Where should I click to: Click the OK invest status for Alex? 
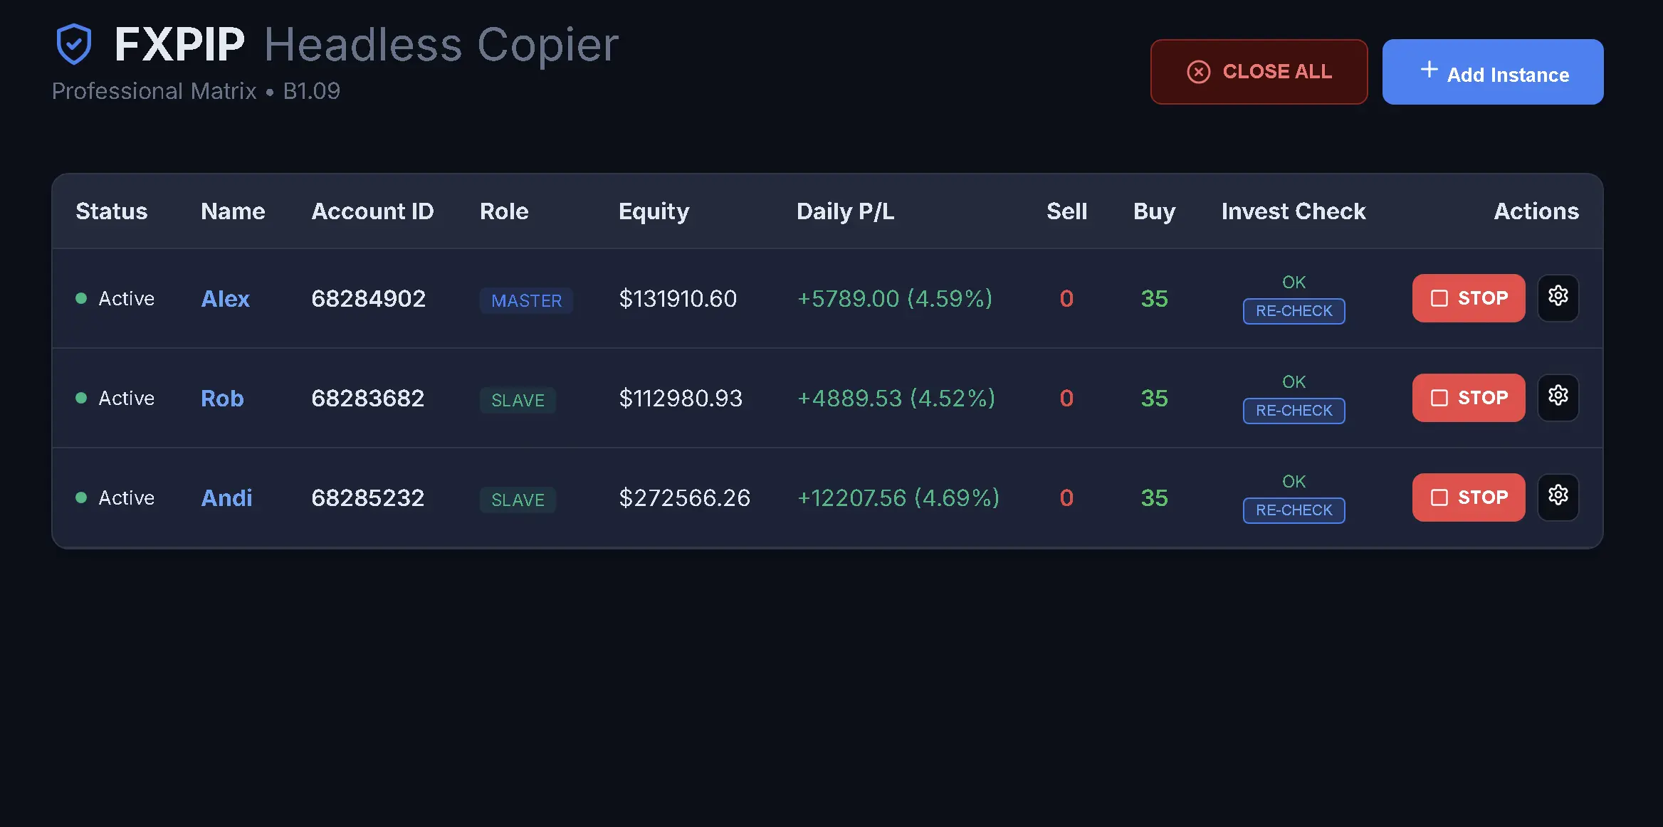tap(1294, 283)
